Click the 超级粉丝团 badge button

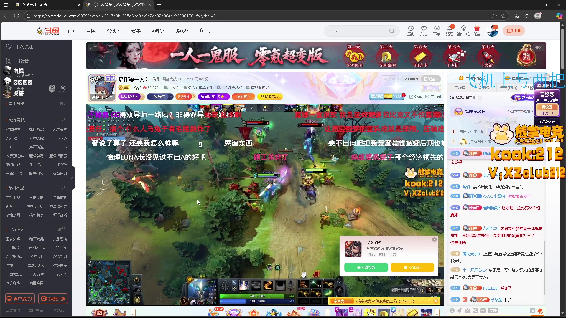click(131, 97)
